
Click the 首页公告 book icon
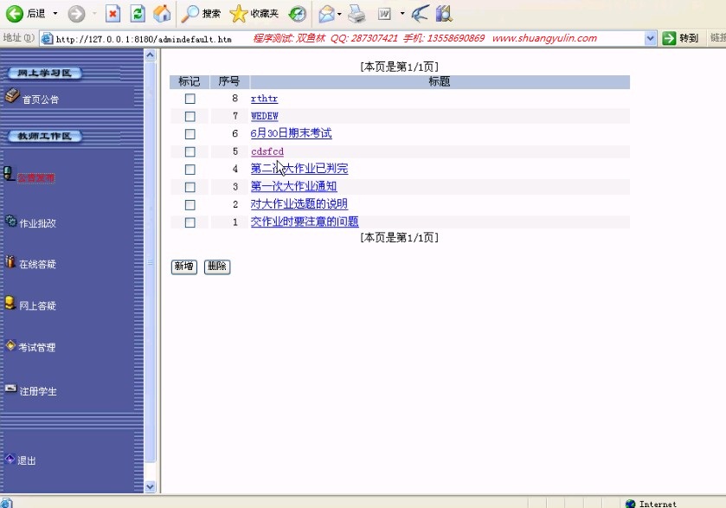coord(12,95)
